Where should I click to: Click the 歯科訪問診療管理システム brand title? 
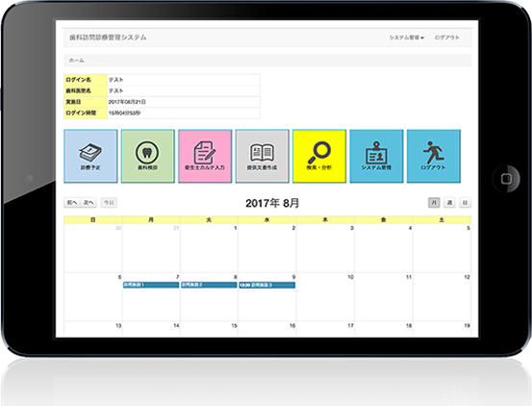108,38
